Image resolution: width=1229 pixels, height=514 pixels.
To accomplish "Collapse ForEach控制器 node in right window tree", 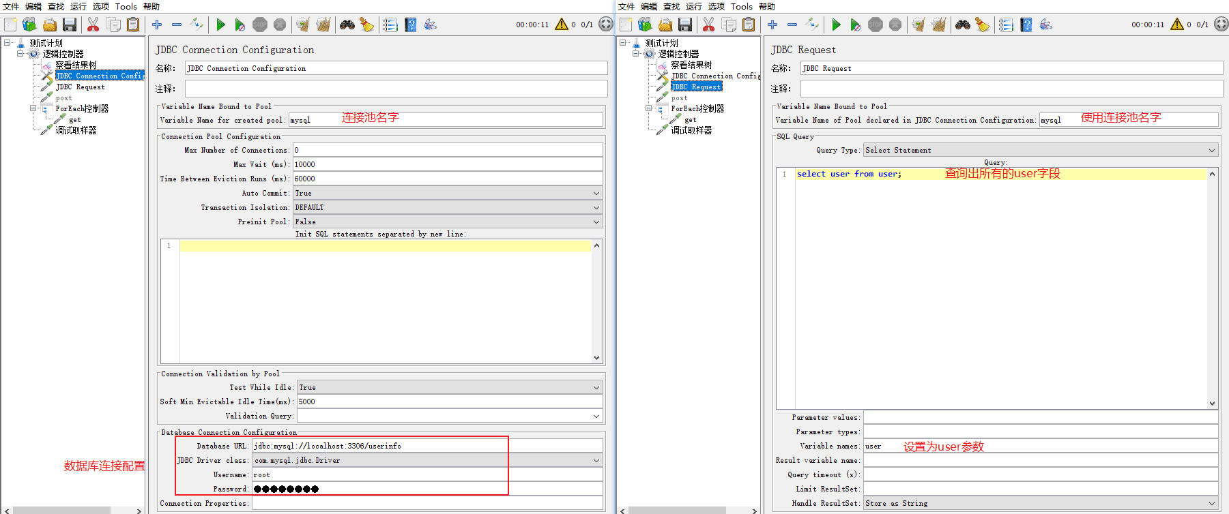I will pos(649,108).
